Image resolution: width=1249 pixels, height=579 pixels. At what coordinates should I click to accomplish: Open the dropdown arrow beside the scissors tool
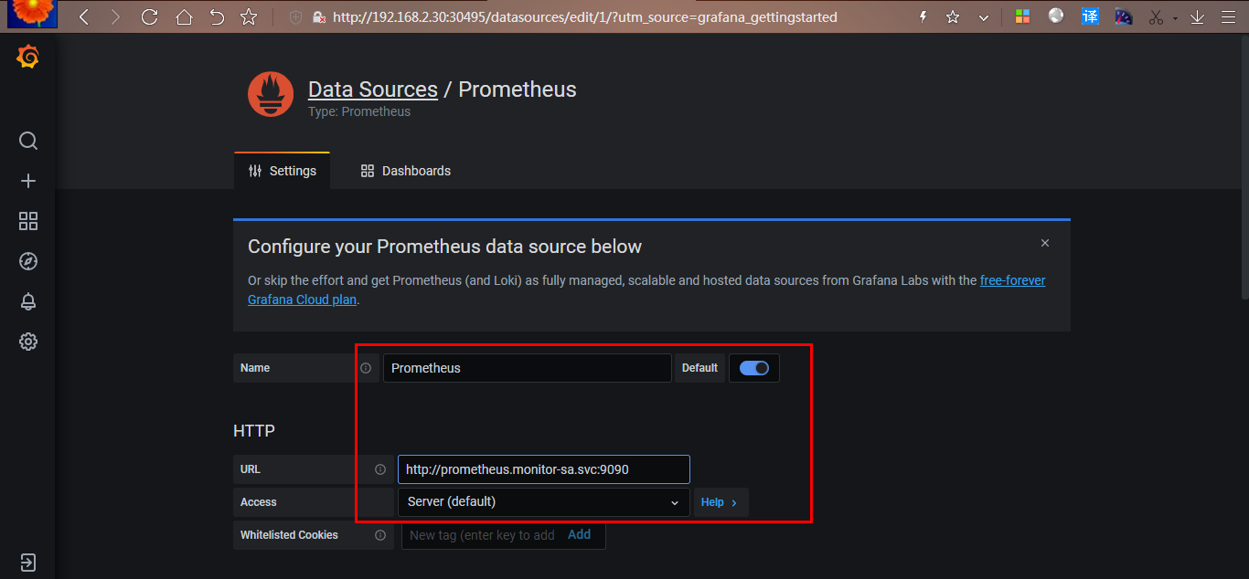pos(1175,18)
